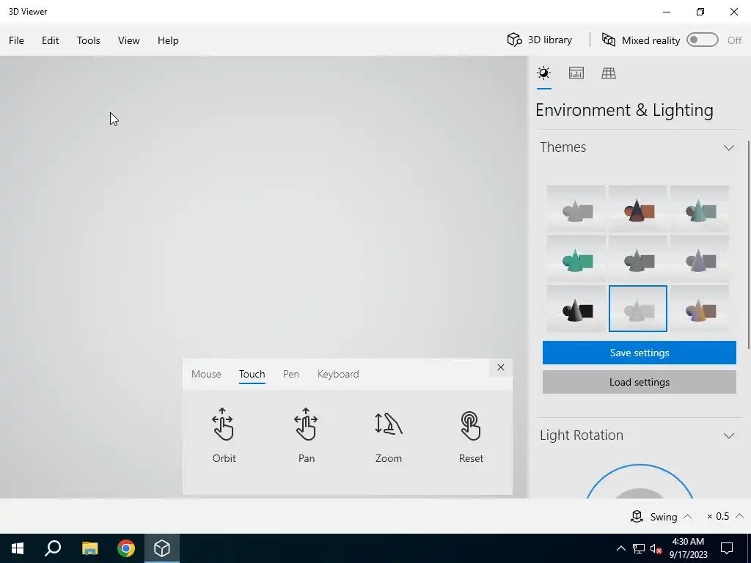Select the plain gray theme thumbnail

coord(576,209)
